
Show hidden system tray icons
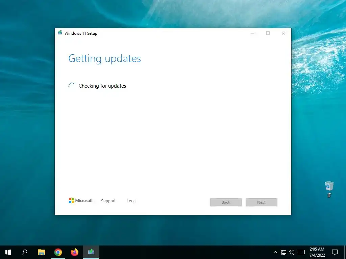[x=275, y=252]
